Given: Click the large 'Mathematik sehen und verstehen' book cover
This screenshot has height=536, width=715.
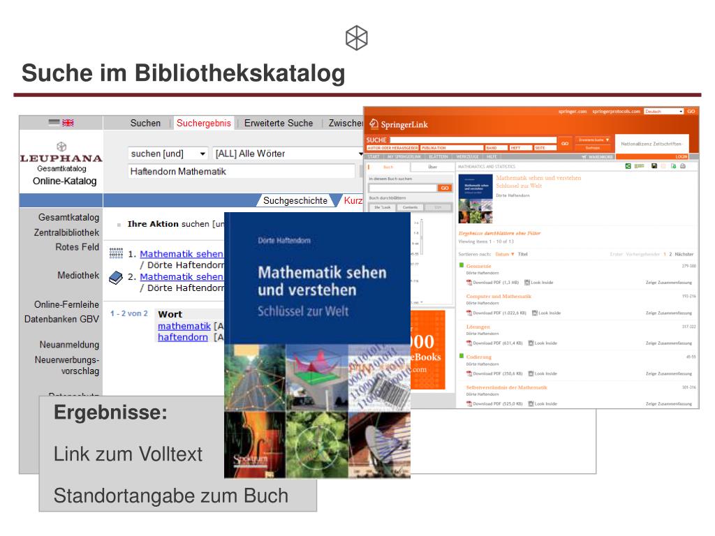Looking at the screenshot, I should (318, 345).
